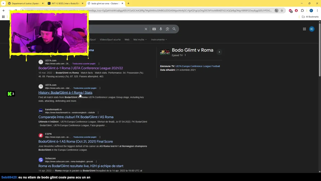Bookmark this page with the star icon

tap(282, 11)
